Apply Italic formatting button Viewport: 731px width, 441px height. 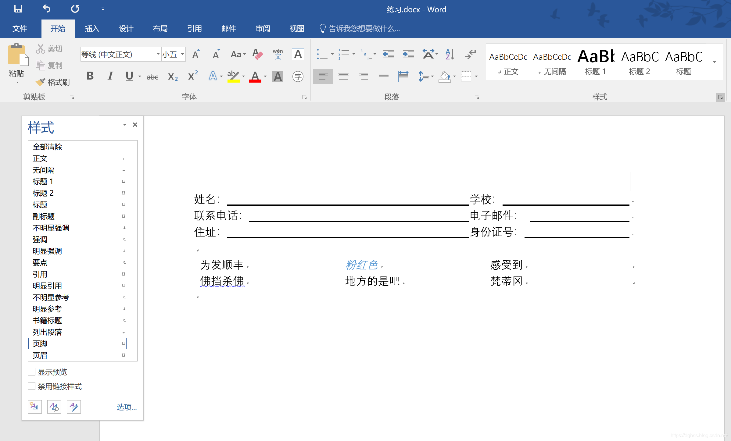click(x=110, y=76)
